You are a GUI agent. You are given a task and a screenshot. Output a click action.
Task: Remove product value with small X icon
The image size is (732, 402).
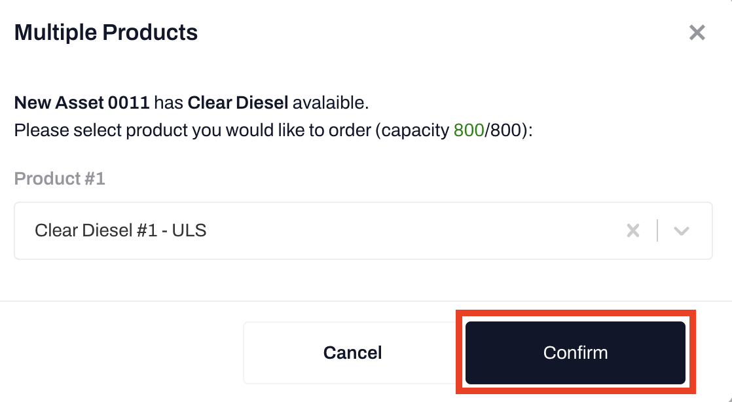(x=632, y=230)
